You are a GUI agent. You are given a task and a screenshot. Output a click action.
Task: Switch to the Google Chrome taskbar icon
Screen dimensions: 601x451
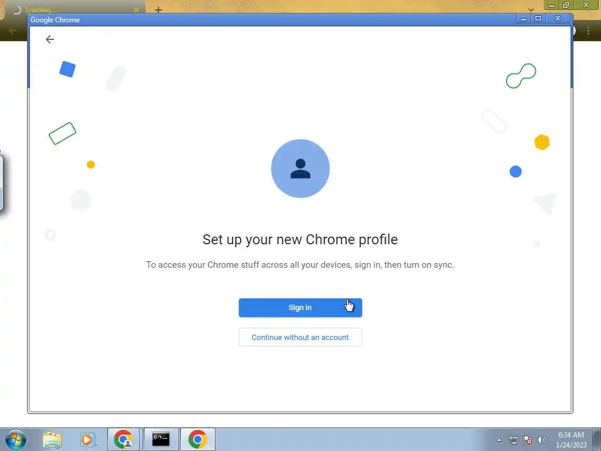(197, 439)
